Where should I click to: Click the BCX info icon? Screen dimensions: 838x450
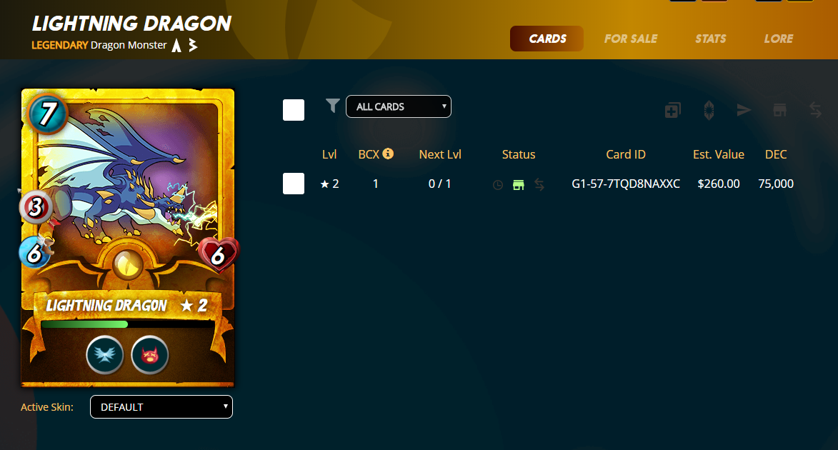(x=388, y=154)
